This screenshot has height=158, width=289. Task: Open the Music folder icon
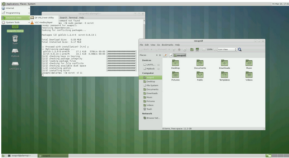coord(249,64)
